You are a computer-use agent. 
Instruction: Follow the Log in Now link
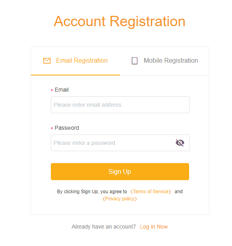click(x=154, y=227)
